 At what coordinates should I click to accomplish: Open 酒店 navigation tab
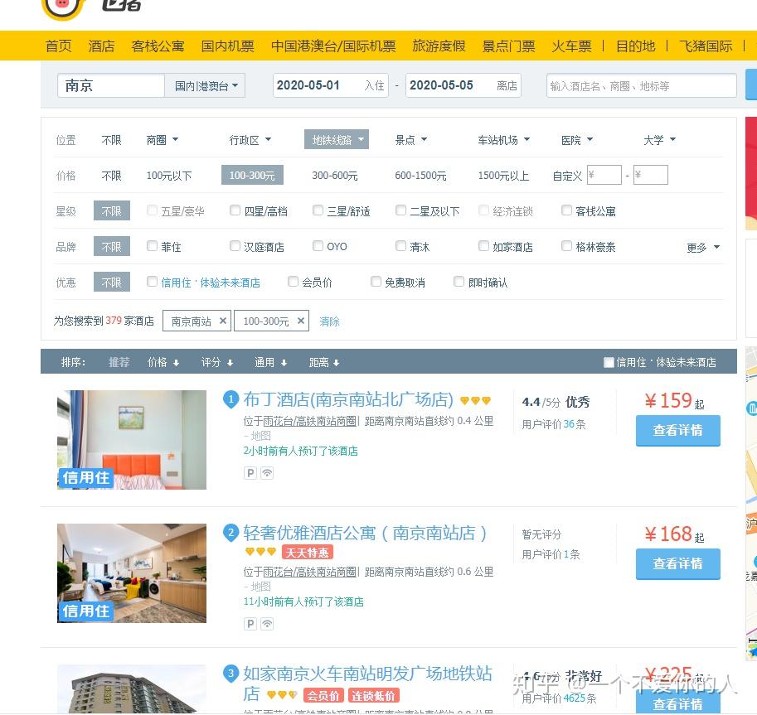(101, 46)
